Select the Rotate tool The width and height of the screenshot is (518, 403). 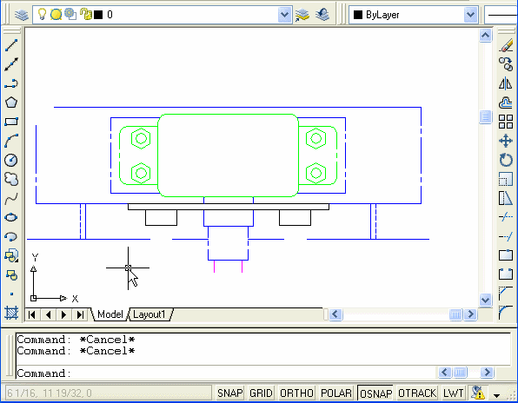(506, 160)
